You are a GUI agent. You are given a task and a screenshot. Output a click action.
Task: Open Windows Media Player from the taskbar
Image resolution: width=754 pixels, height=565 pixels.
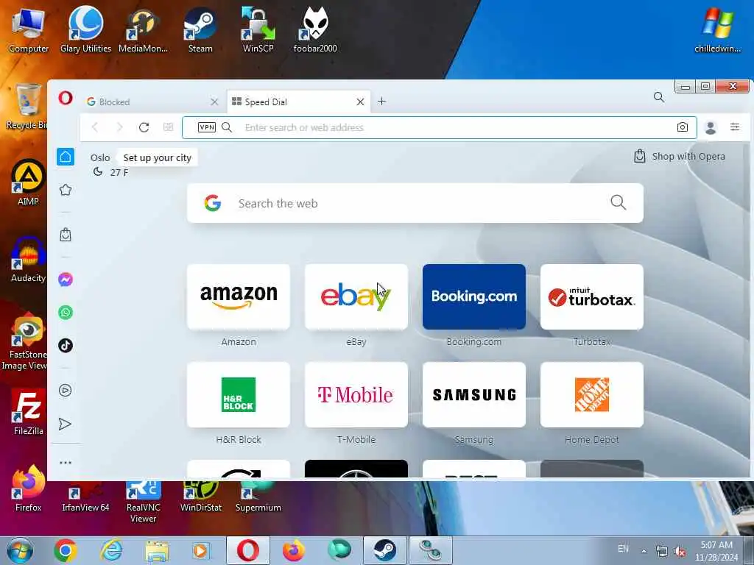200,550
